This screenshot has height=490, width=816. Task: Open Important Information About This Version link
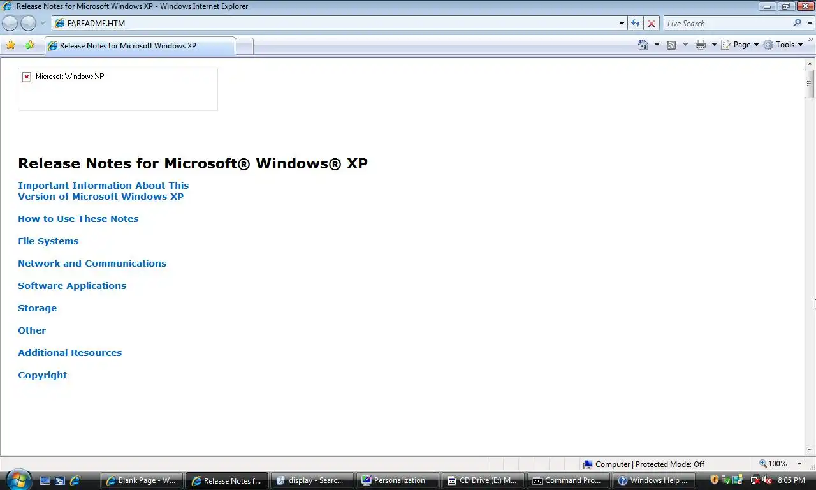pyautogui.click(x=103, y=191)
